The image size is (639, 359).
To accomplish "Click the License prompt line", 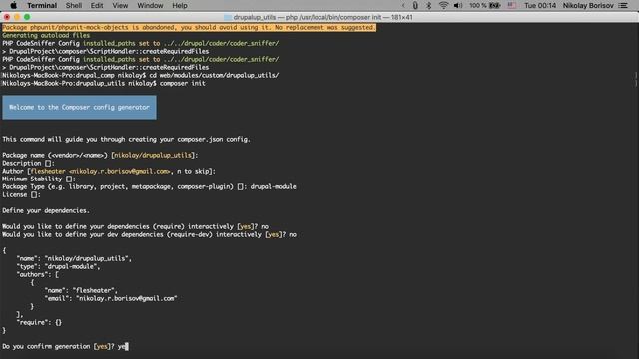I will click(21, 195).
